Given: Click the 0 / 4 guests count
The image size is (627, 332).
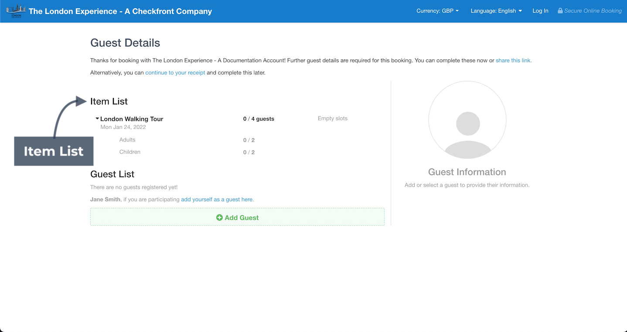Looking at the screenshot, I should tap(259, 119).
